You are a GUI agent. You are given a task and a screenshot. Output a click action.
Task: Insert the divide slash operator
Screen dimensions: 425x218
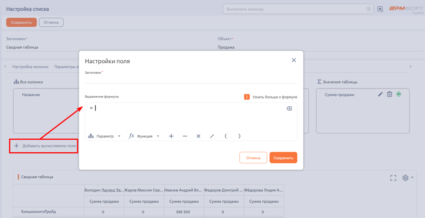(x=212, y=136)
